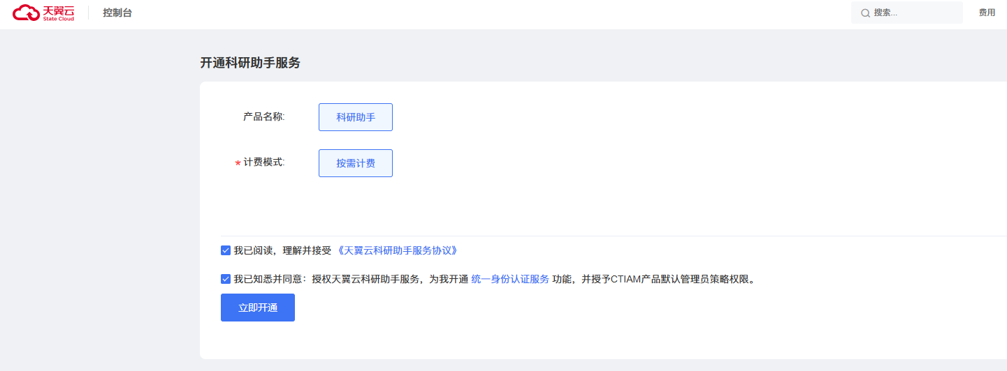The image size is (1007, 371).
Task: Select 按需计费 billing mode
Action: pos(356,163)
